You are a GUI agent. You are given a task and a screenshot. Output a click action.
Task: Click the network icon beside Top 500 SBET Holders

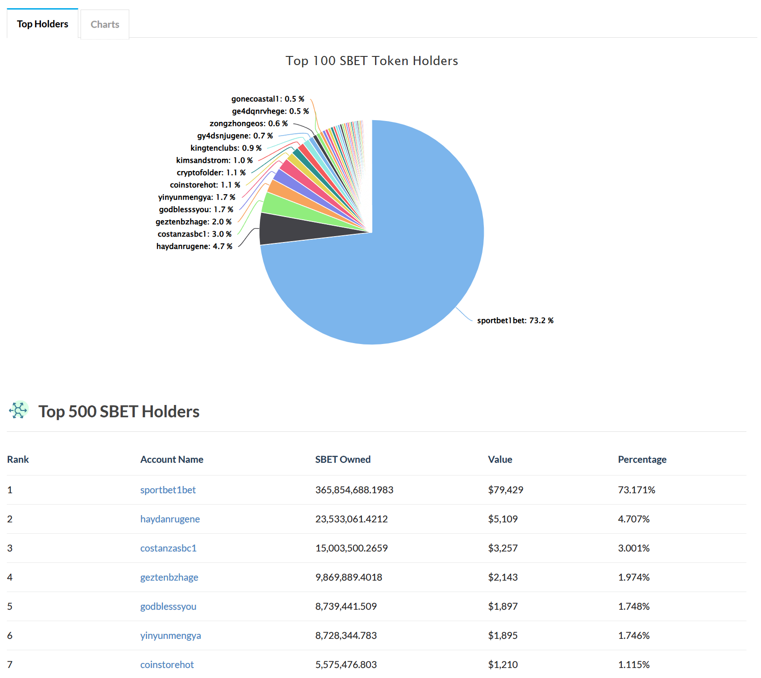(x=18, y=410)
